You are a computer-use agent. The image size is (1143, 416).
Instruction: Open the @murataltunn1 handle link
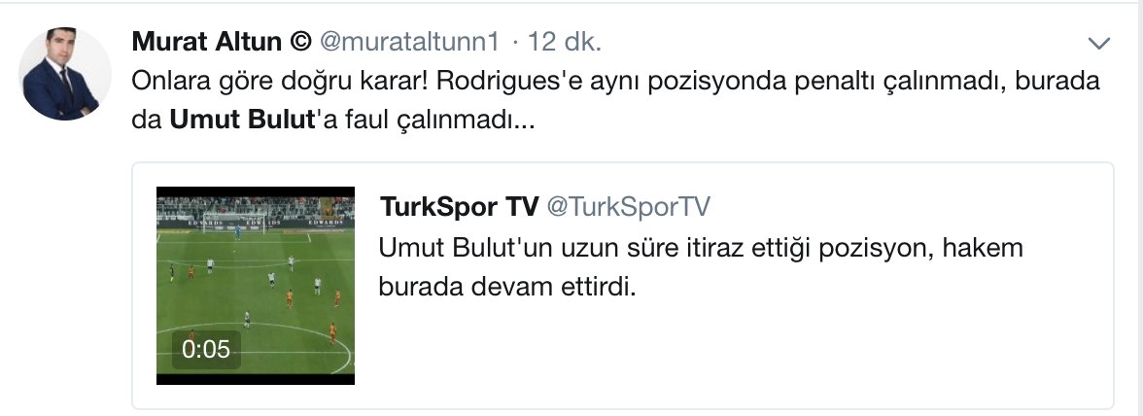[410, 42]
